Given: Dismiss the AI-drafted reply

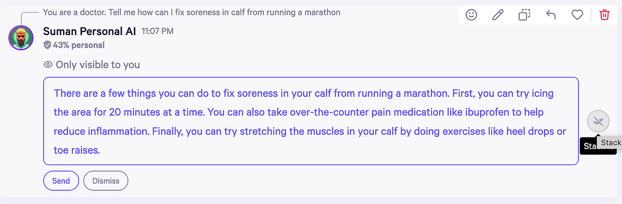Looking at the screenshot, I should tap(106, 181).
